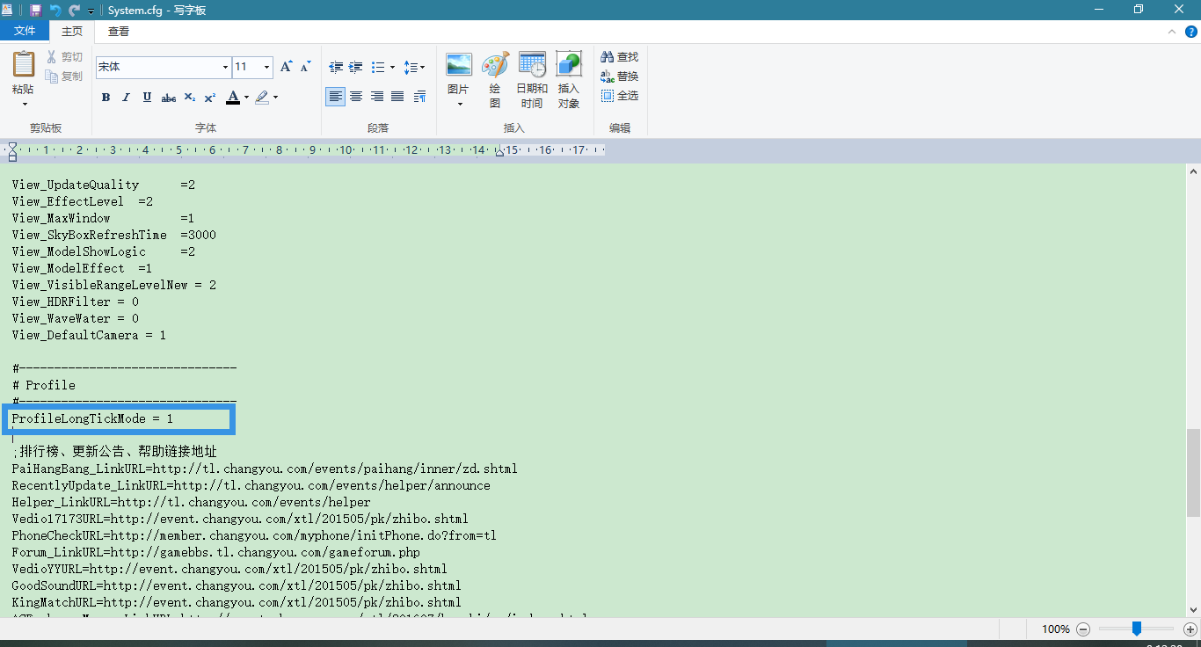The height and width of the screenshot is (647, 1201).
Task: Expand the 粘贴 paste options arrow
Action: [x=24, y=104]
